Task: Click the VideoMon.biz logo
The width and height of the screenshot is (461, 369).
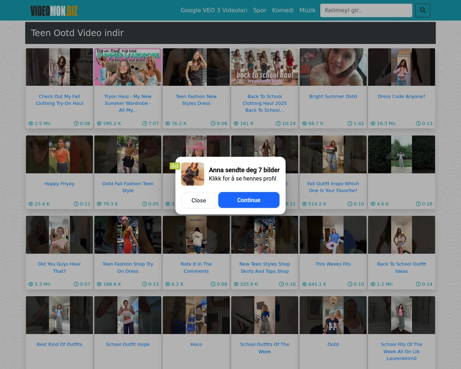Action: (54, 10)
